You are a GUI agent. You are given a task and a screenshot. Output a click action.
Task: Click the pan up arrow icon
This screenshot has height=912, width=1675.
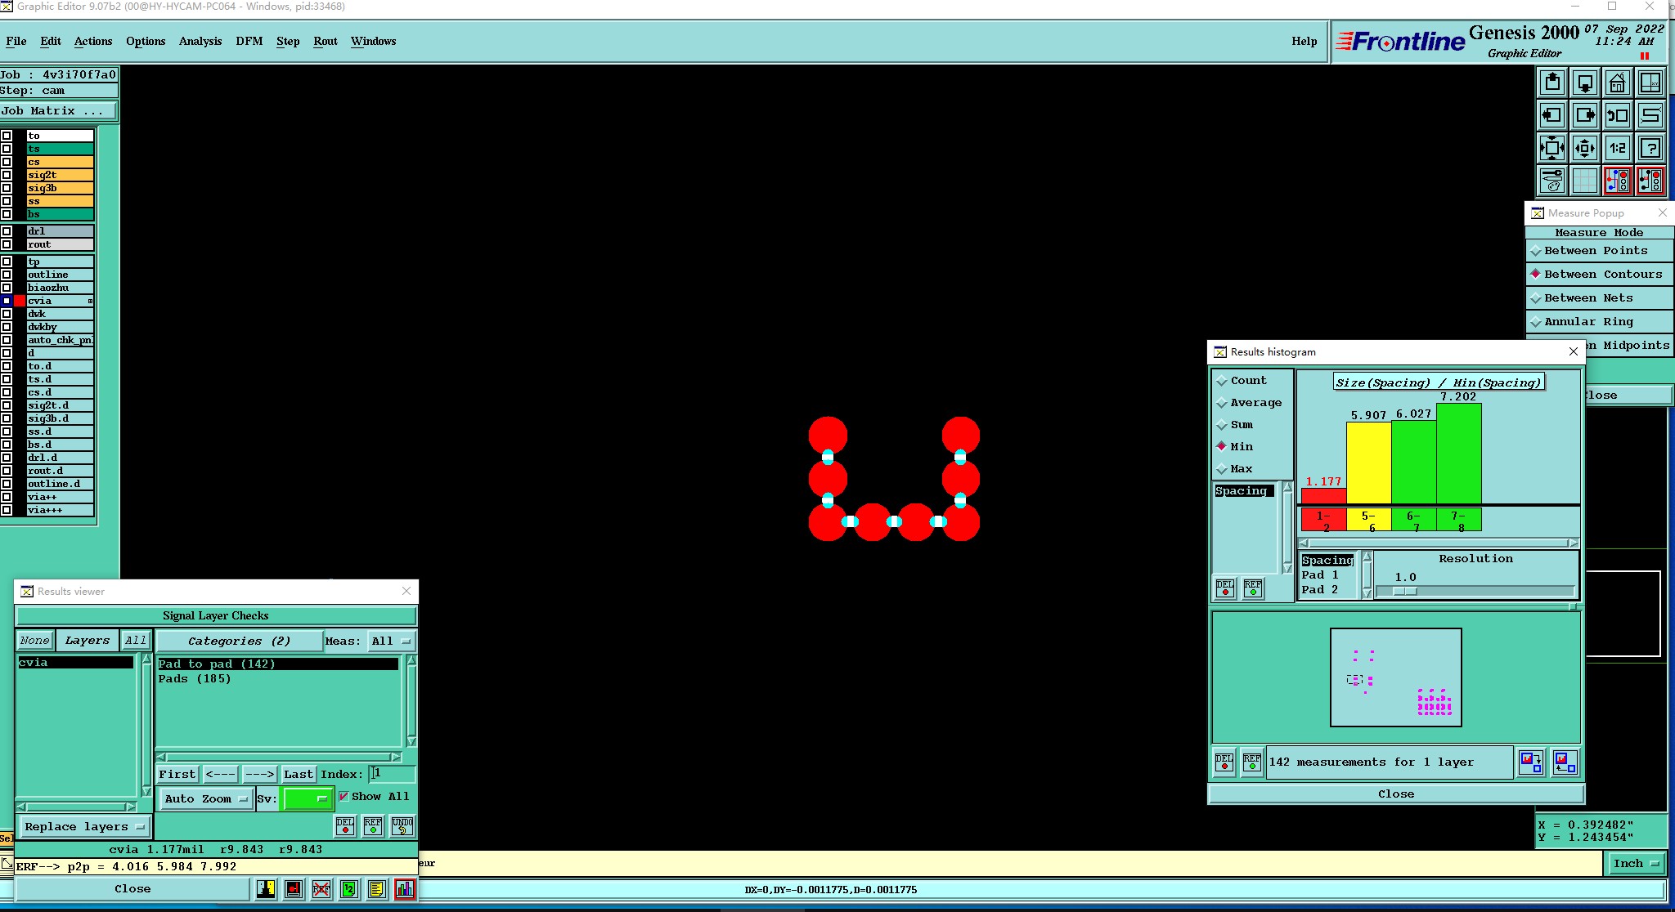click(x=1552, y=83)
